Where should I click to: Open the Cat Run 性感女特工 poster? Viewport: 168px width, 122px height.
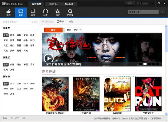(x=148, y=94)
